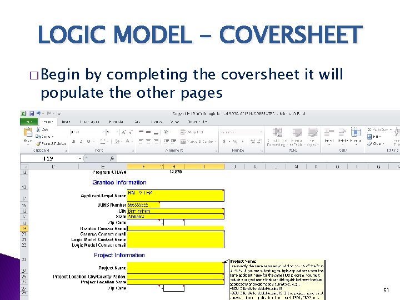
Task: Click the Decrease Decimal icon
Action: pos(259,141)
